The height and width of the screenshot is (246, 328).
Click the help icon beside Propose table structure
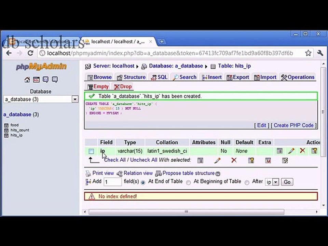pos(218,174)
